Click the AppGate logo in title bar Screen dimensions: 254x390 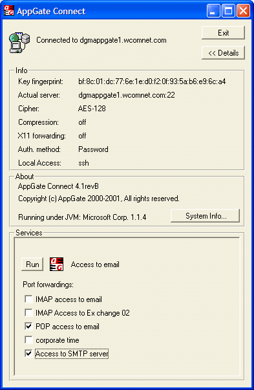click(x=8, y=10)
